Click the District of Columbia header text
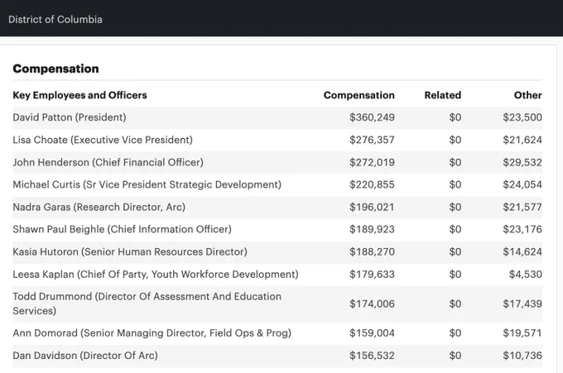The width and height of the screenshot is (563, 373). click(x=55, y=19)
